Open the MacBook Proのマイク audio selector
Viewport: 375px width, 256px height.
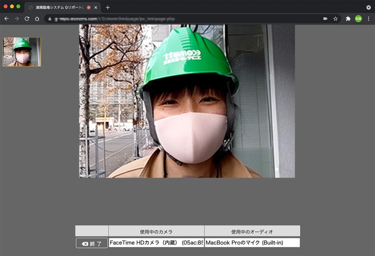(x=252, y=242)
